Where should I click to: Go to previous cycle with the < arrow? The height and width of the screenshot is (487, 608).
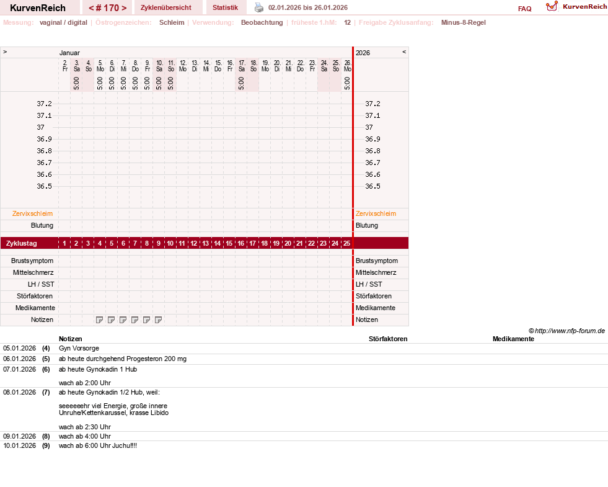[x=91, y=8]
